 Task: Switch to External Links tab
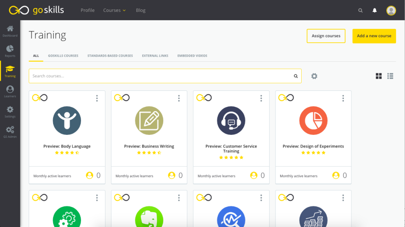click(155, 56)
